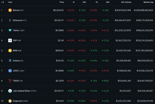Click the Dogecoin logo icon
The height and width of the screenshot is (104, 155).
(x=10, y=101)
